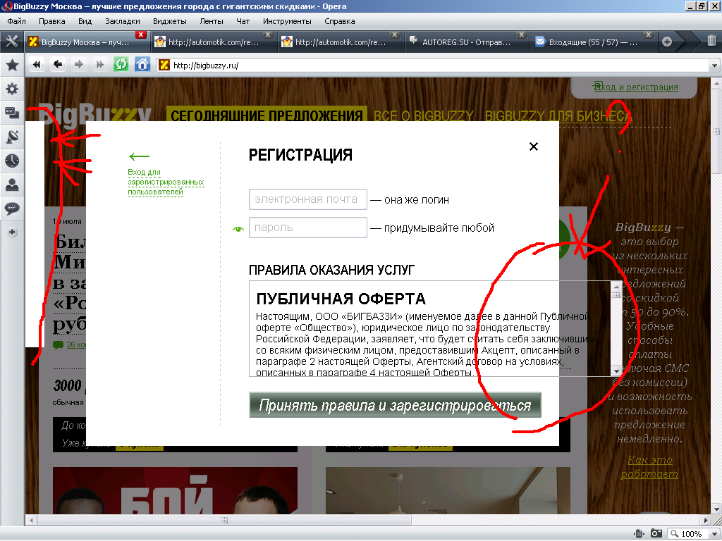
Task: Close the registration dialog with X
Action: 534,147
